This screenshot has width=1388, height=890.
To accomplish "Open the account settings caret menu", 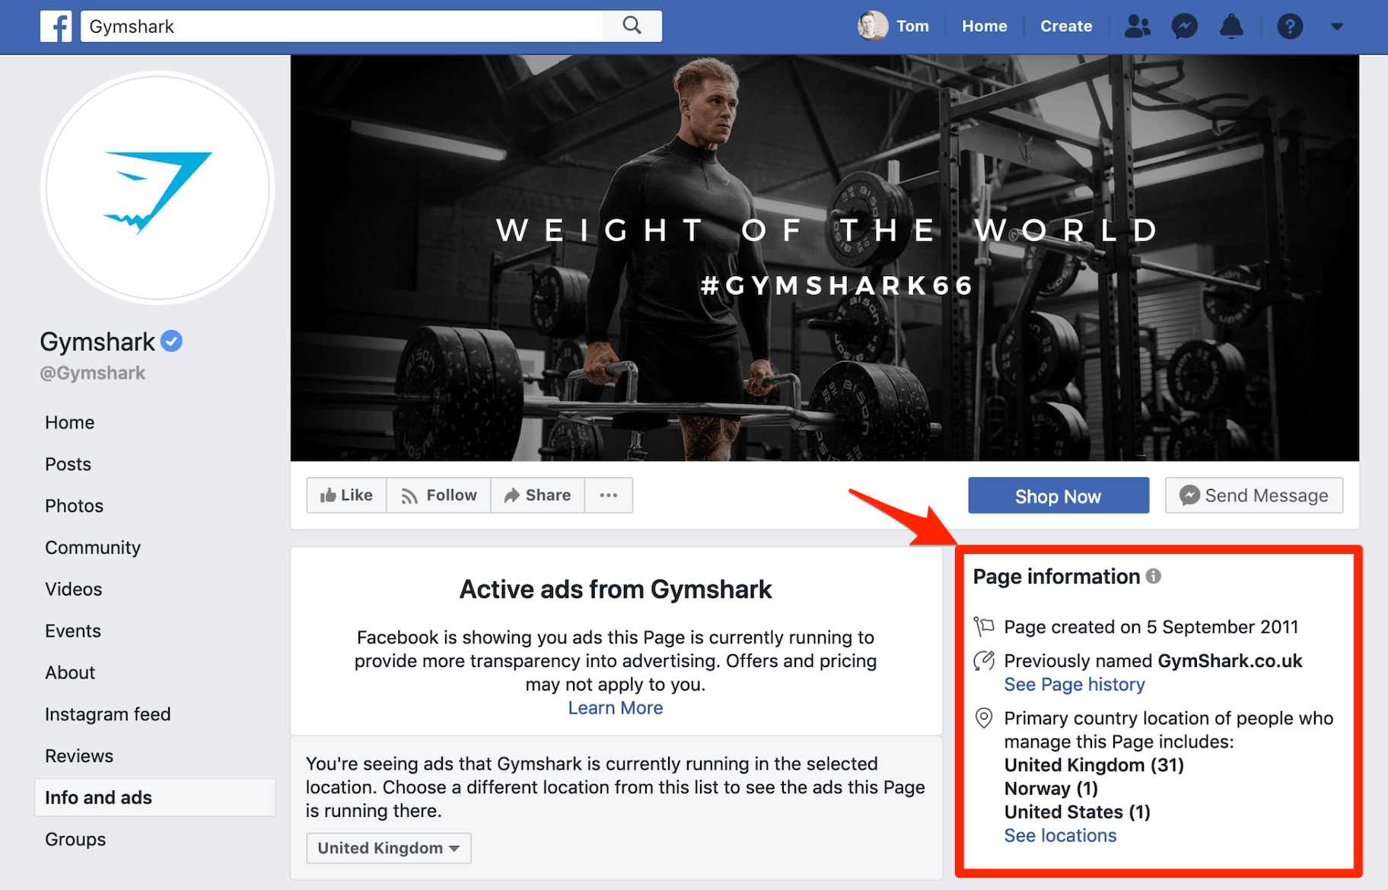I will click(1337, 26).
